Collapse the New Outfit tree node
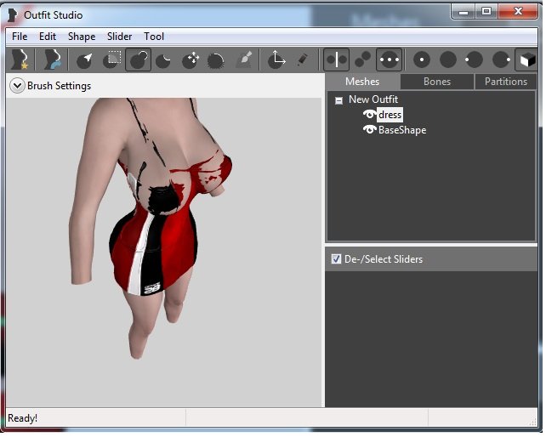546x437 pixels. tap(338, 100)
